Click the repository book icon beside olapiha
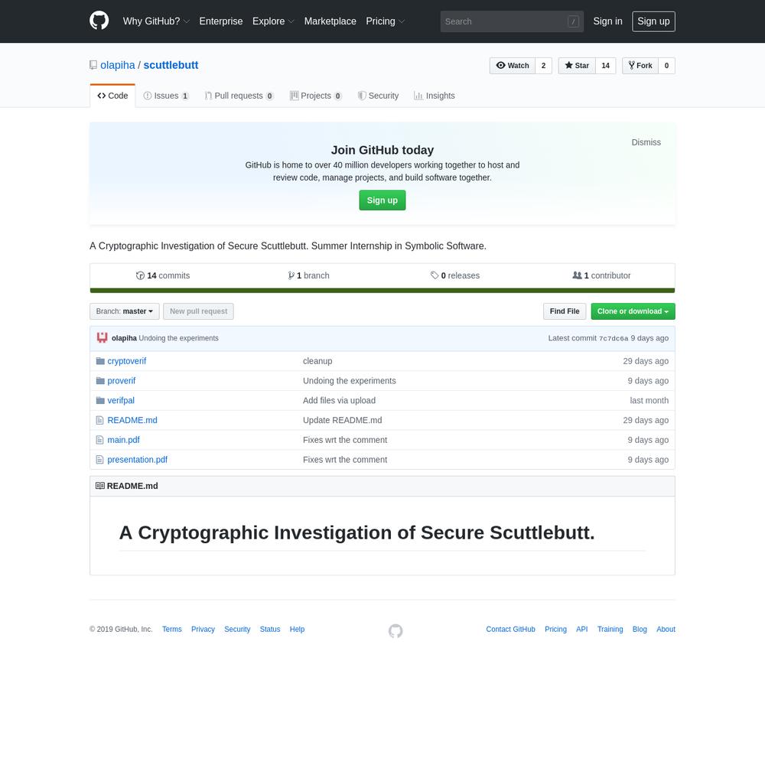The height and width of the screenshot is (765, 765). [x=93, y=65]
